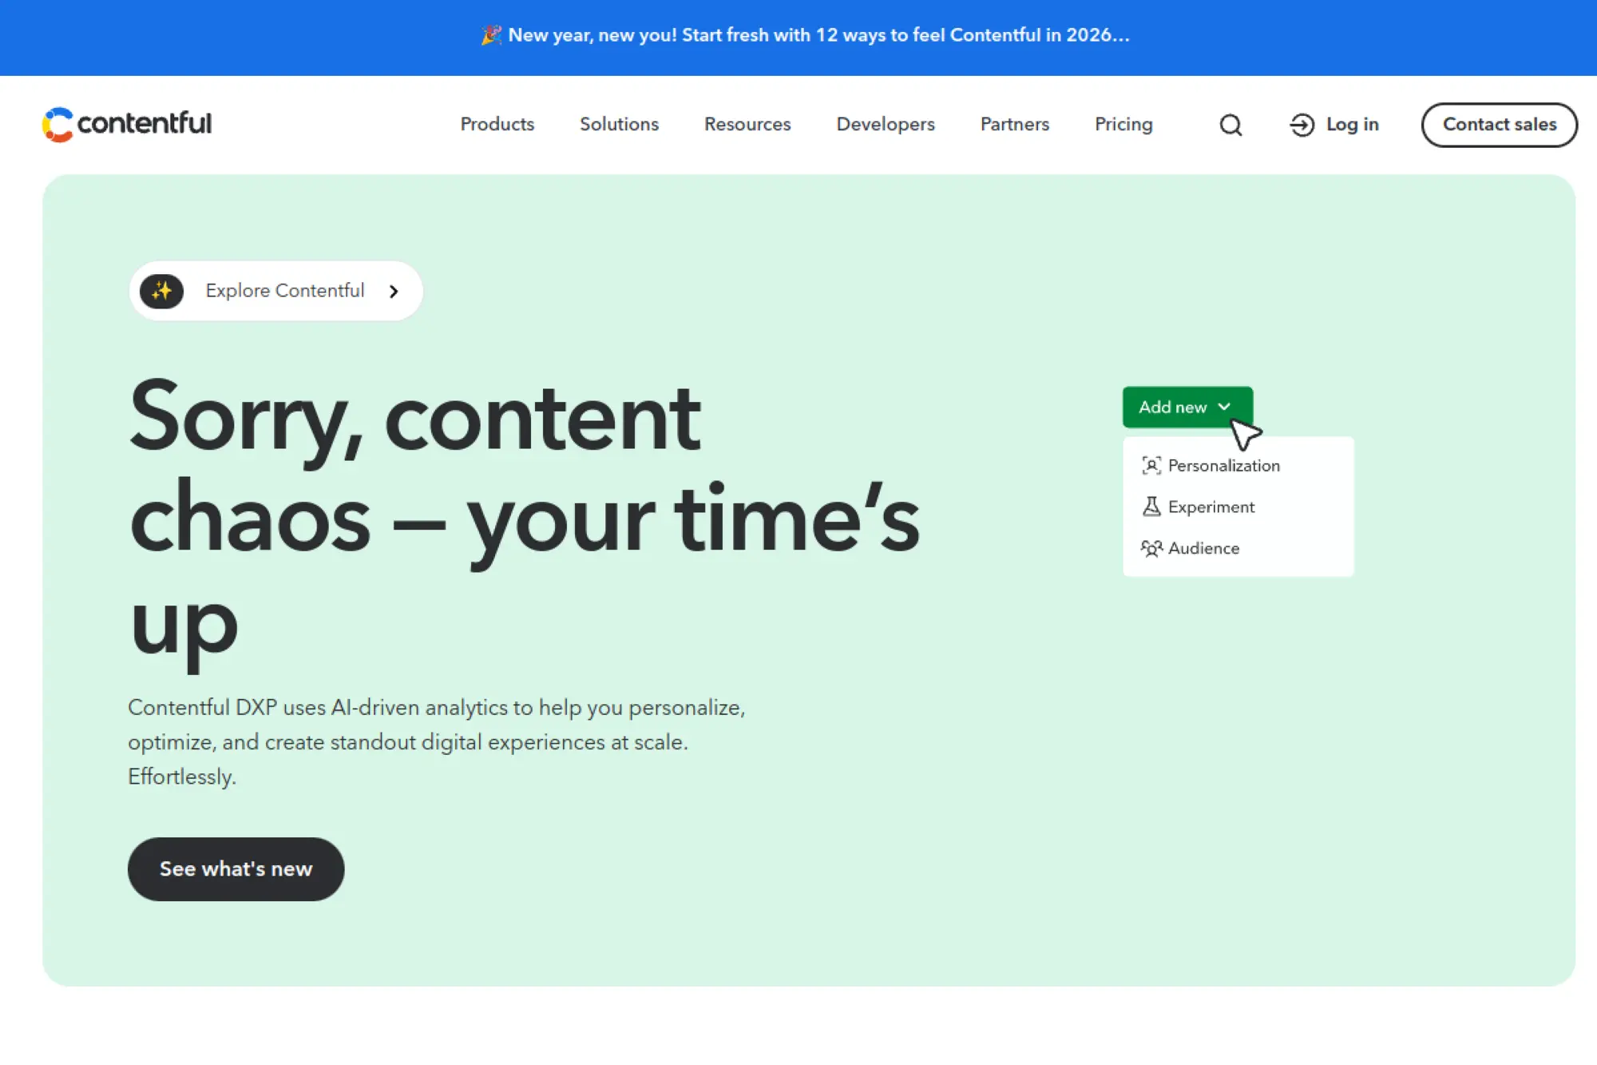Click the log in arrow icon

pos(1301,125)
